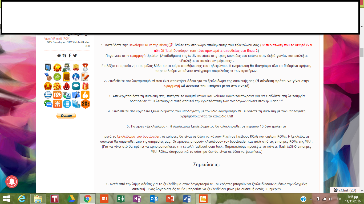The height and width of the screenshot is (204, 364).
Task: Select the Greek flag badge
Action: (x=48, y=95)
